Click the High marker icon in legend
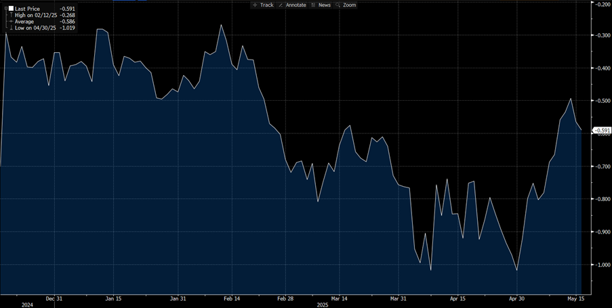The width and height of the screenshot is (612, 308). (10, 15)
